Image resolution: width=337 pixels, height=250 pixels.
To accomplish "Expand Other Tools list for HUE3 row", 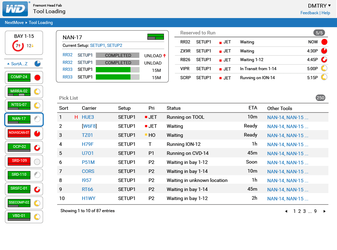I will coord(287,117).
